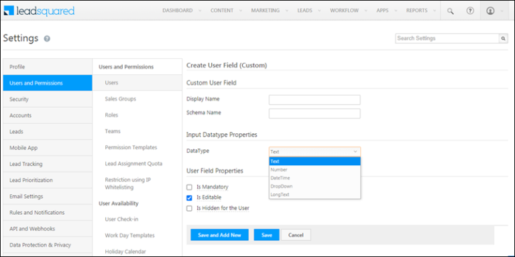This screenshot has height=257, width=515.
Task: Open the LEADS top menu
Action: click(x=305, y=11)
